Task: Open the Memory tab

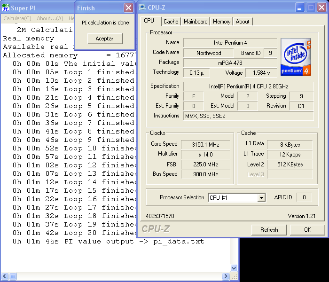Action: (x=221, y=22)
